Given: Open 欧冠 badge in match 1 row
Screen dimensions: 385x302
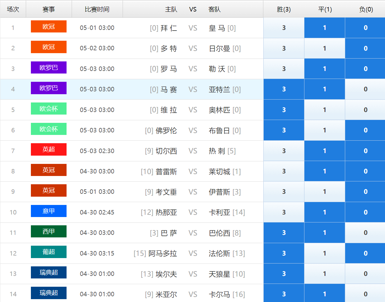Looking at the screenshot, I should [x=49, y=26].
